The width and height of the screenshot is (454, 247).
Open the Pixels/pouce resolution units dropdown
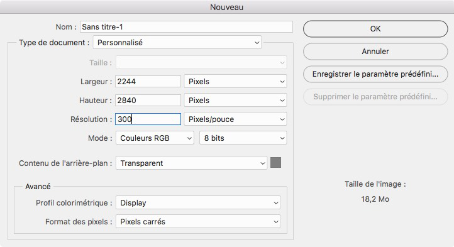coord(235,119)
